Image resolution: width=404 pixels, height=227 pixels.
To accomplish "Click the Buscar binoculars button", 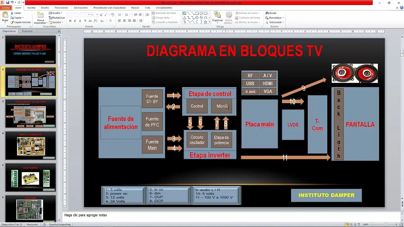I will click(x=271, y=13).
